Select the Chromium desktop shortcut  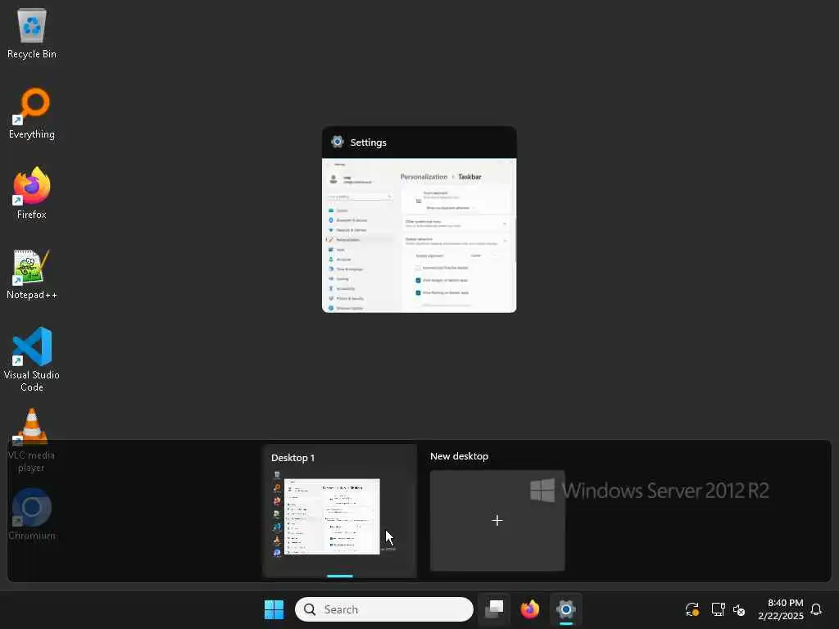(32, 514)
